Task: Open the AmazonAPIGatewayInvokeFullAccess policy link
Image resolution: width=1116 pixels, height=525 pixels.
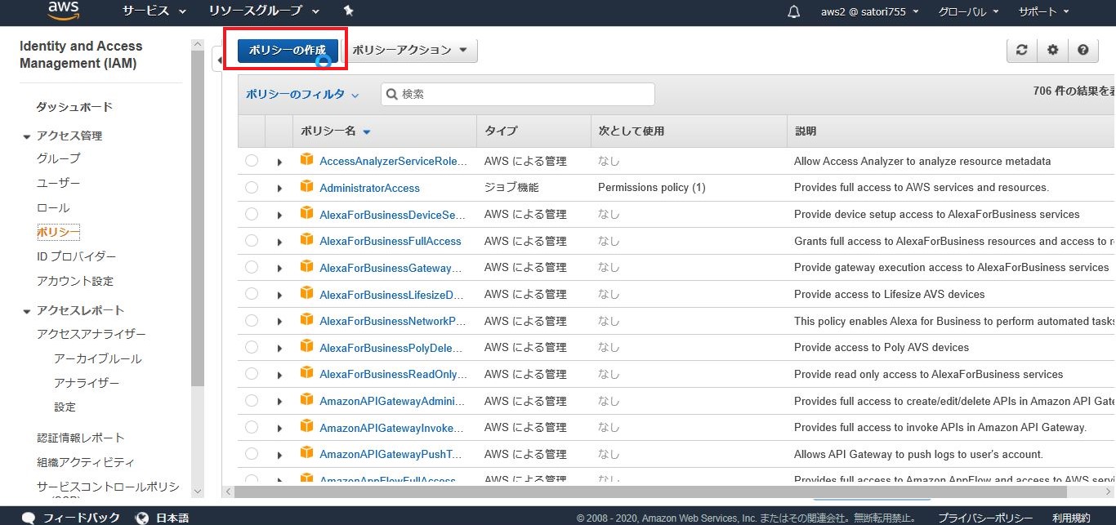Action: pyautogui.click(x=391, y=428)
